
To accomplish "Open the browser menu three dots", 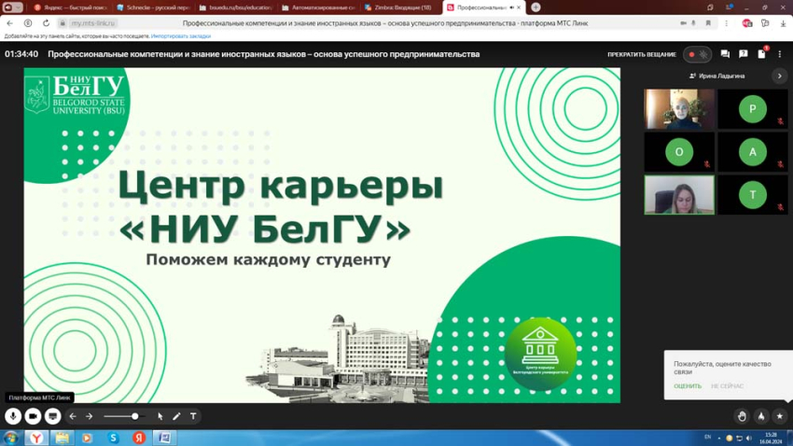I will pyautogui.click(x=727, y=23).
